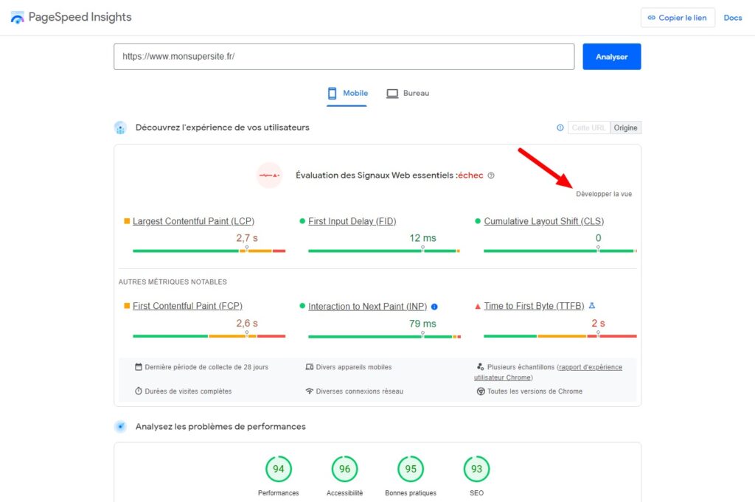
Task: Switch to the Bureau tab
Action: [x=408, y=94]
